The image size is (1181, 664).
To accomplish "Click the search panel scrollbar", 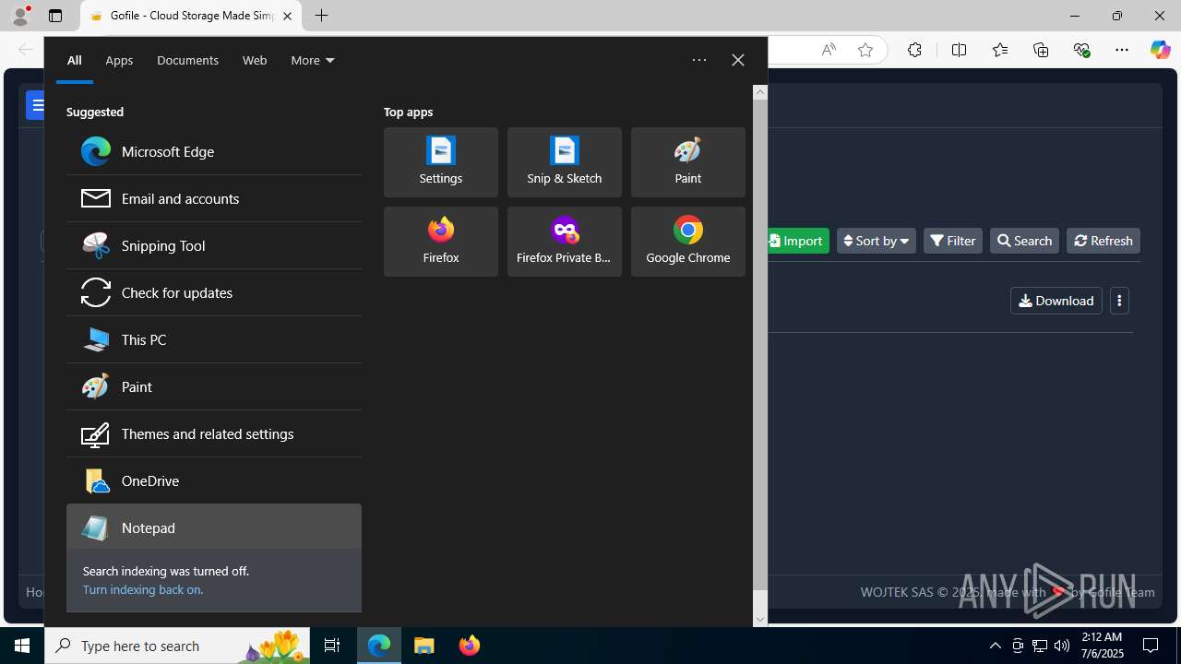I will pos(760,344).
